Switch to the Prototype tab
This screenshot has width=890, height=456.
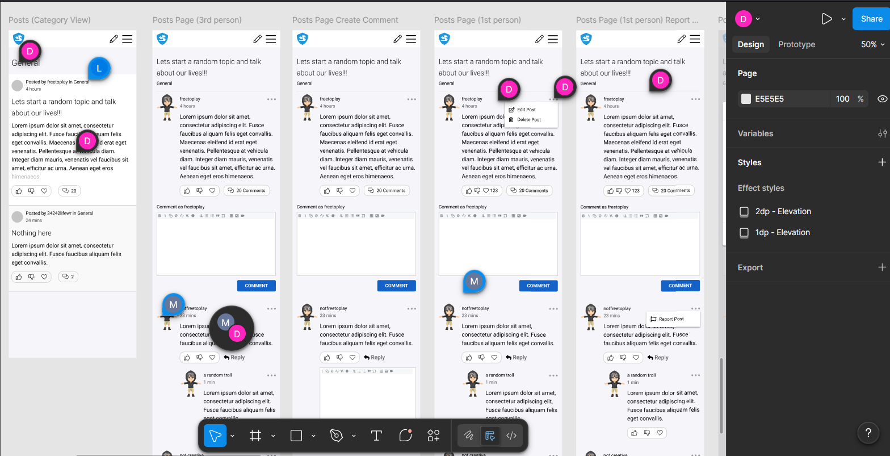coord(796,44)
